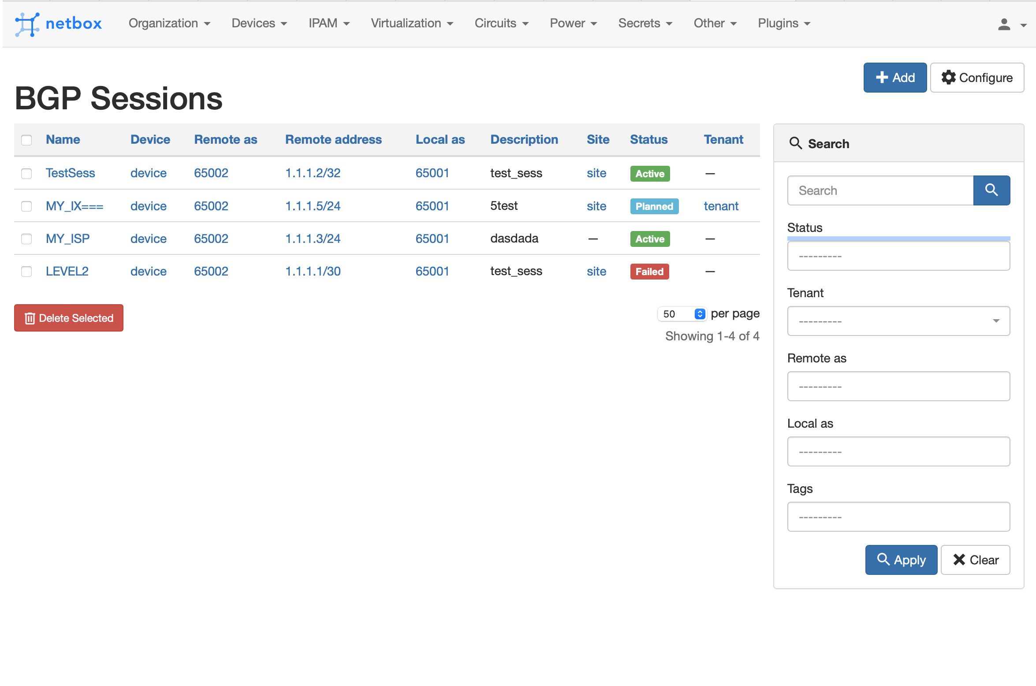Open the user account menu icon
The height and width of the screenshot is (686, 1036).
[1004, 24]
